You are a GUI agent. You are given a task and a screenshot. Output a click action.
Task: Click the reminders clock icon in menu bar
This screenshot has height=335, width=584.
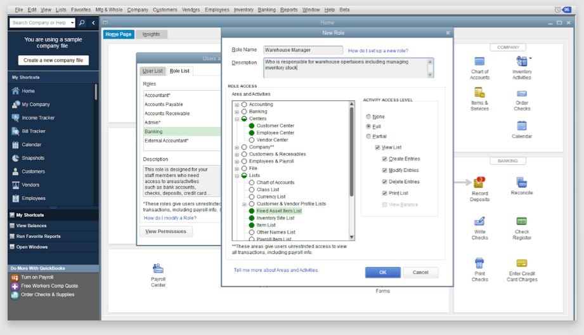click(557, 10)
